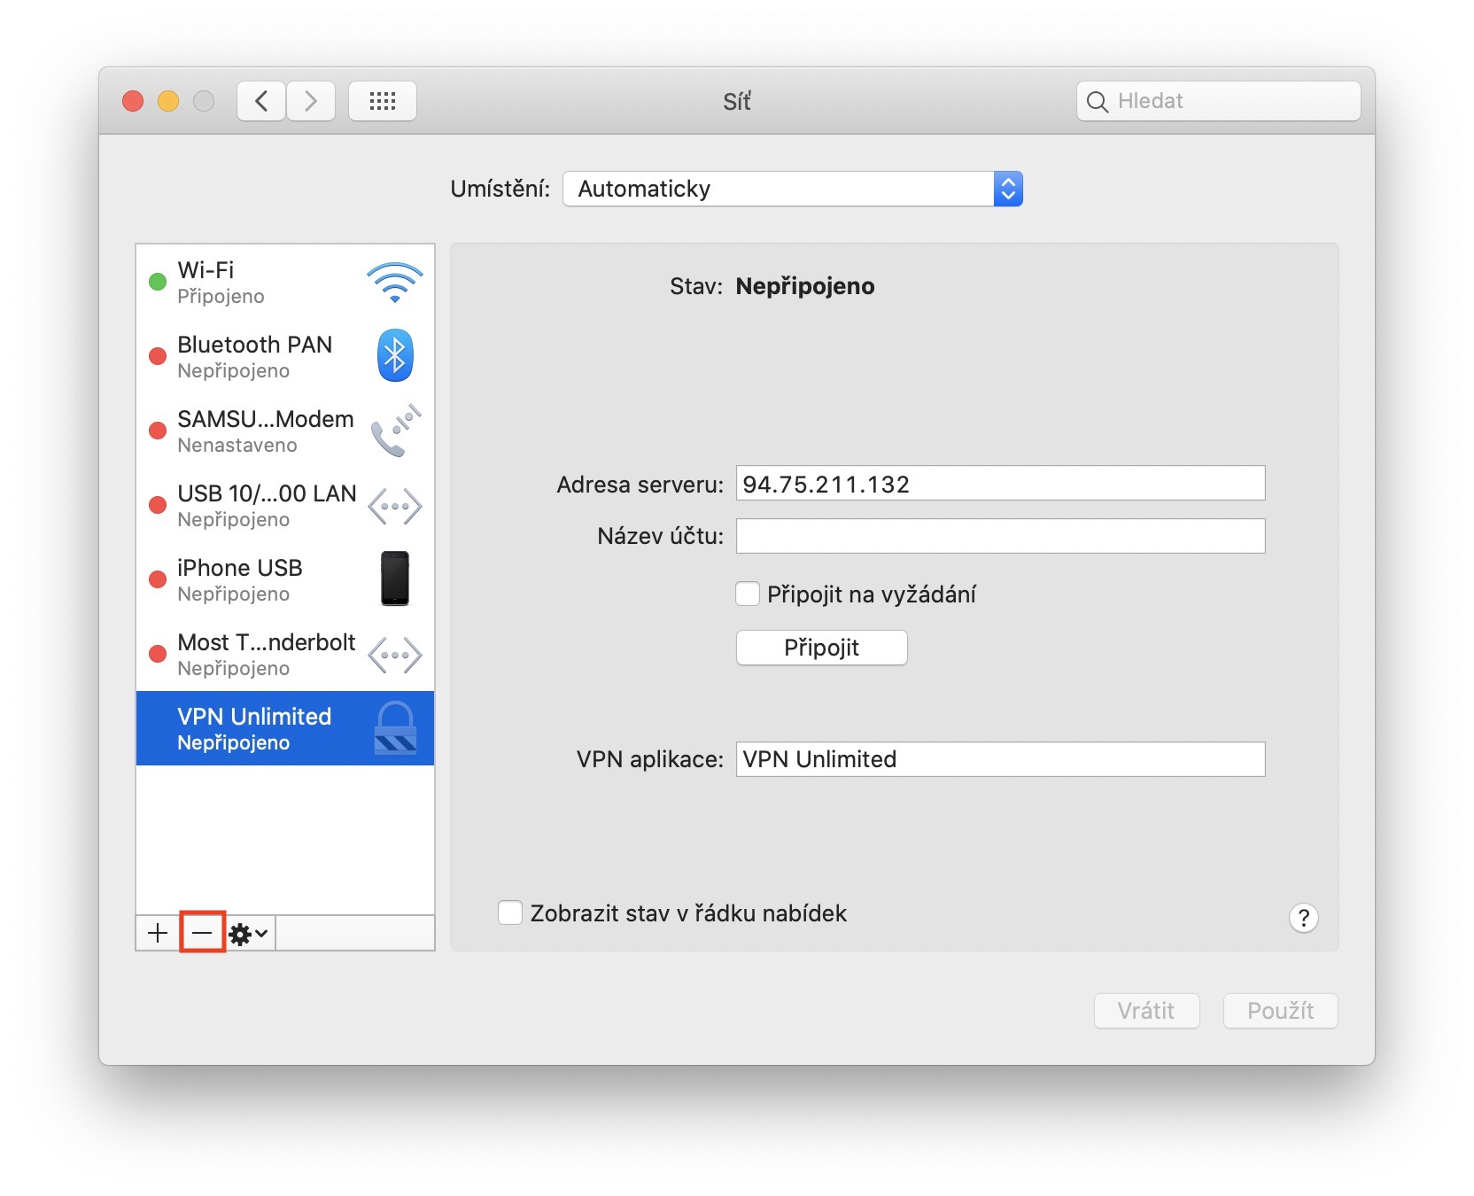Image resolution: width=1474 pixels, height=1196 pixels.
Task: Minimize the Síť window
Action: pos(168,101)
